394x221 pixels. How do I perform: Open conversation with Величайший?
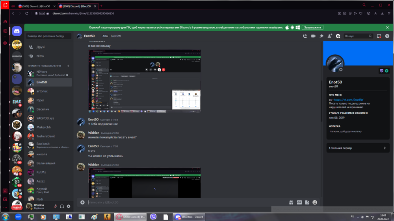coord(49,163)
